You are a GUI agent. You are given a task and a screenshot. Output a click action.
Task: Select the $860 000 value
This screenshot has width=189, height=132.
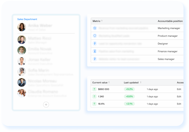(104, 89)
